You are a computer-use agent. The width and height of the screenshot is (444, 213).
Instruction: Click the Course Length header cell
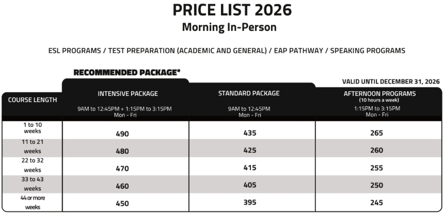click(32, 100)
